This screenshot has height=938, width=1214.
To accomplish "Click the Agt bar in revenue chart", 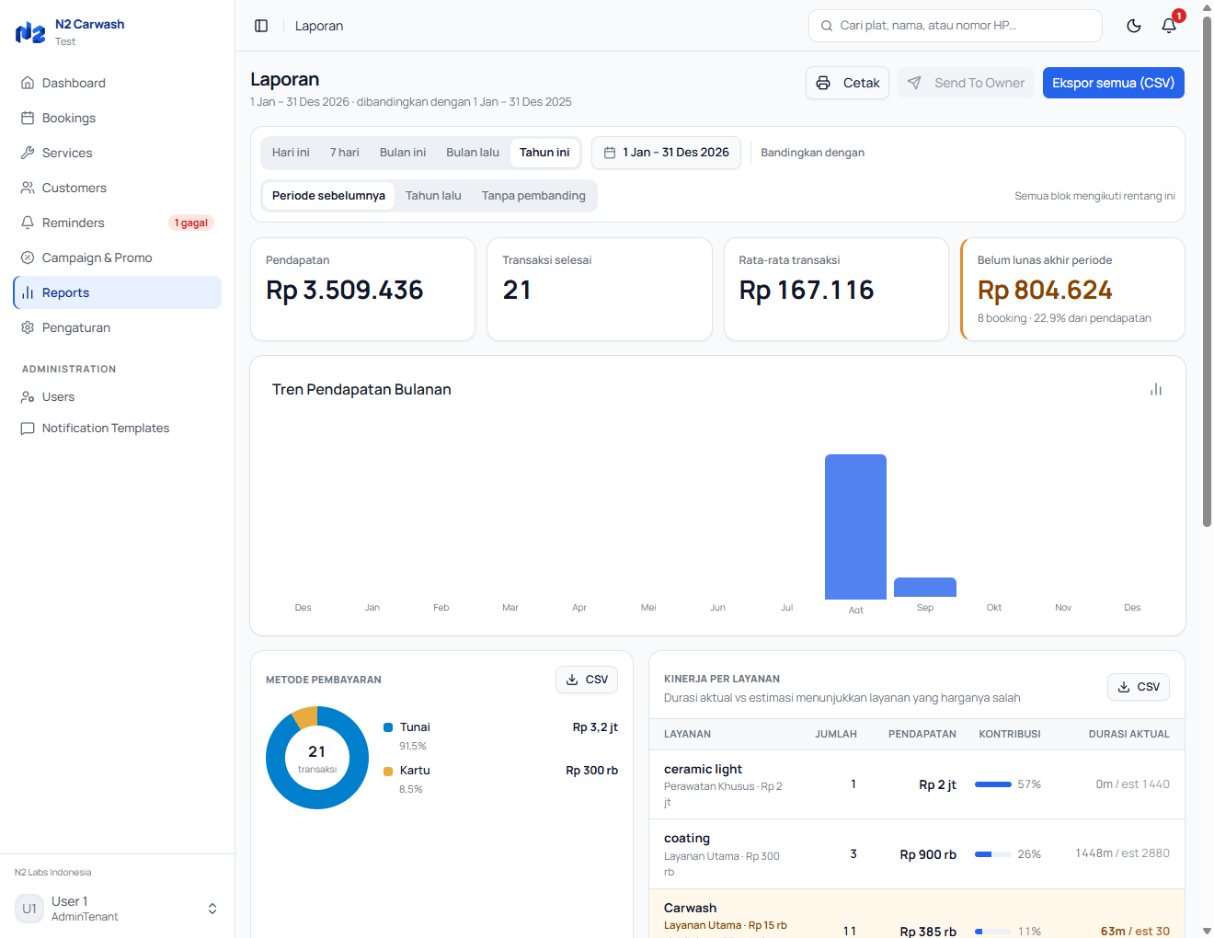I will (855, 527).
